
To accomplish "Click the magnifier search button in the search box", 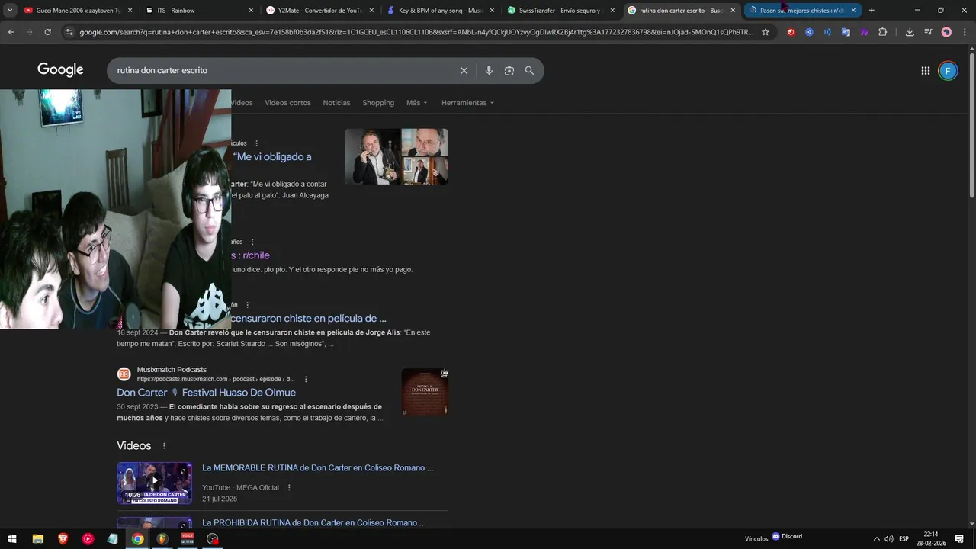I will [529, 70].
